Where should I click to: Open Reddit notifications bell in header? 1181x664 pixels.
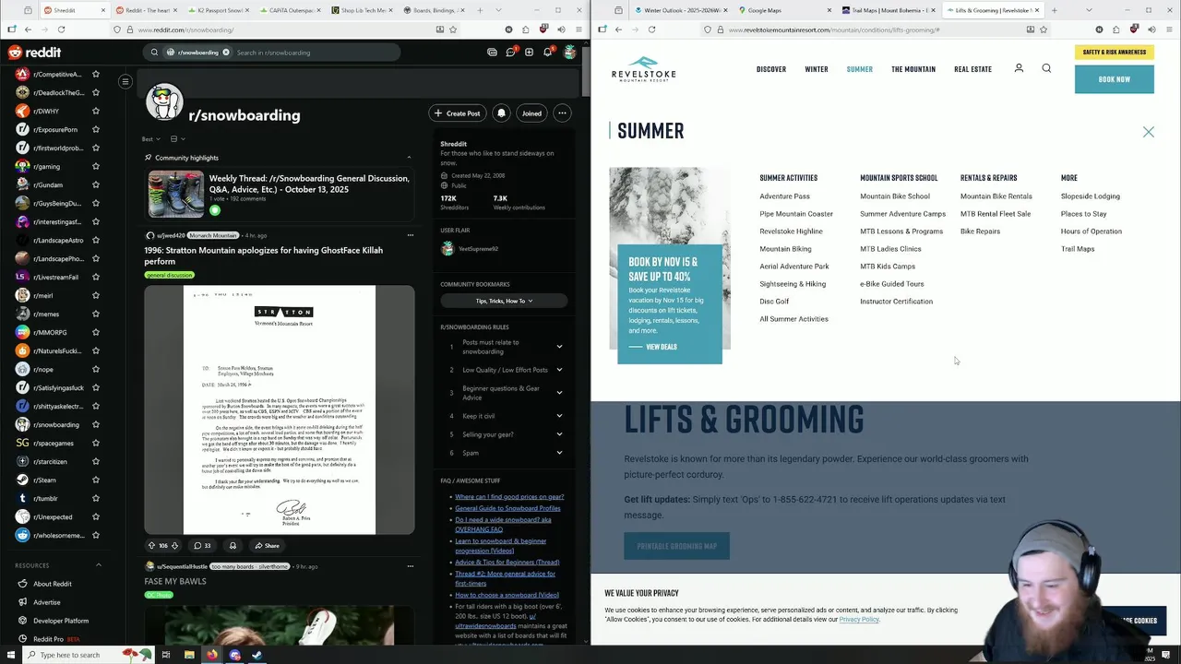point(547,53)
